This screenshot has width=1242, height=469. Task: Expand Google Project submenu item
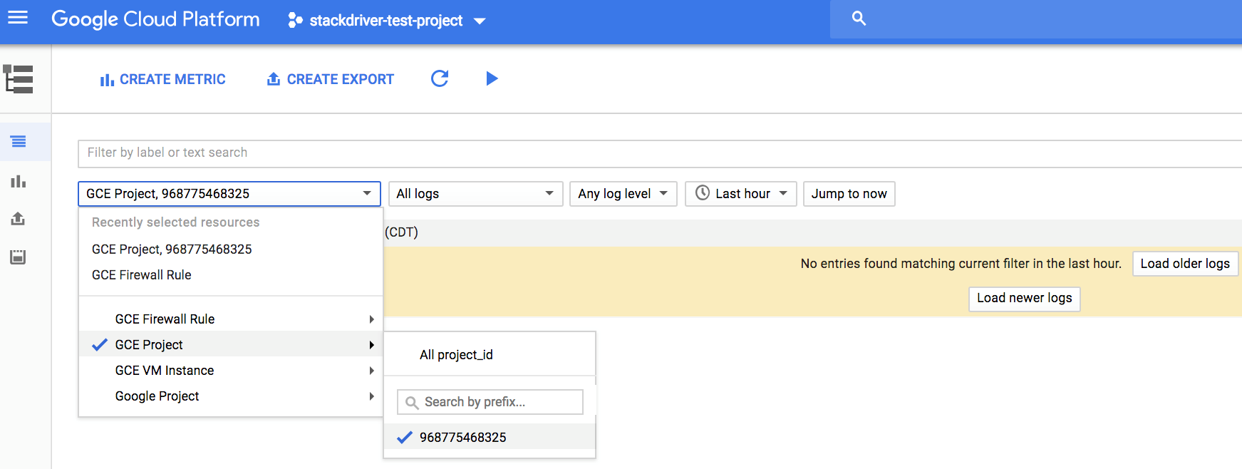[x=231, y=396]
